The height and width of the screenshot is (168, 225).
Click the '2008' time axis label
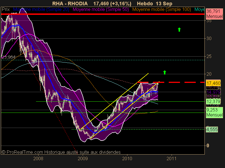point(38,158)
